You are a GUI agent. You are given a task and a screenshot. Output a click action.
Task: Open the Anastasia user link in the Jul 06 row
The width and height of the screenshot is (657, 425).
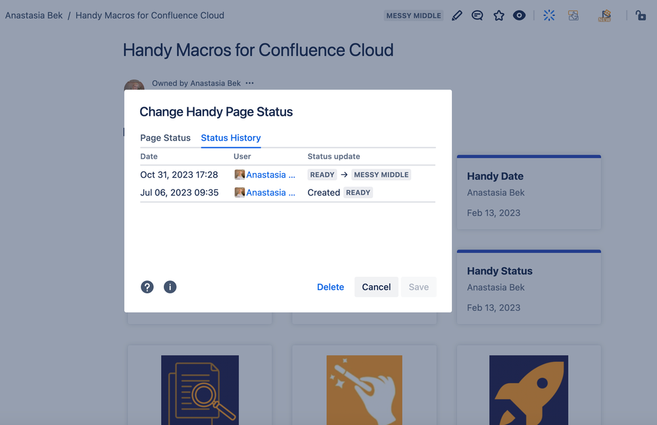coord(271,193)
